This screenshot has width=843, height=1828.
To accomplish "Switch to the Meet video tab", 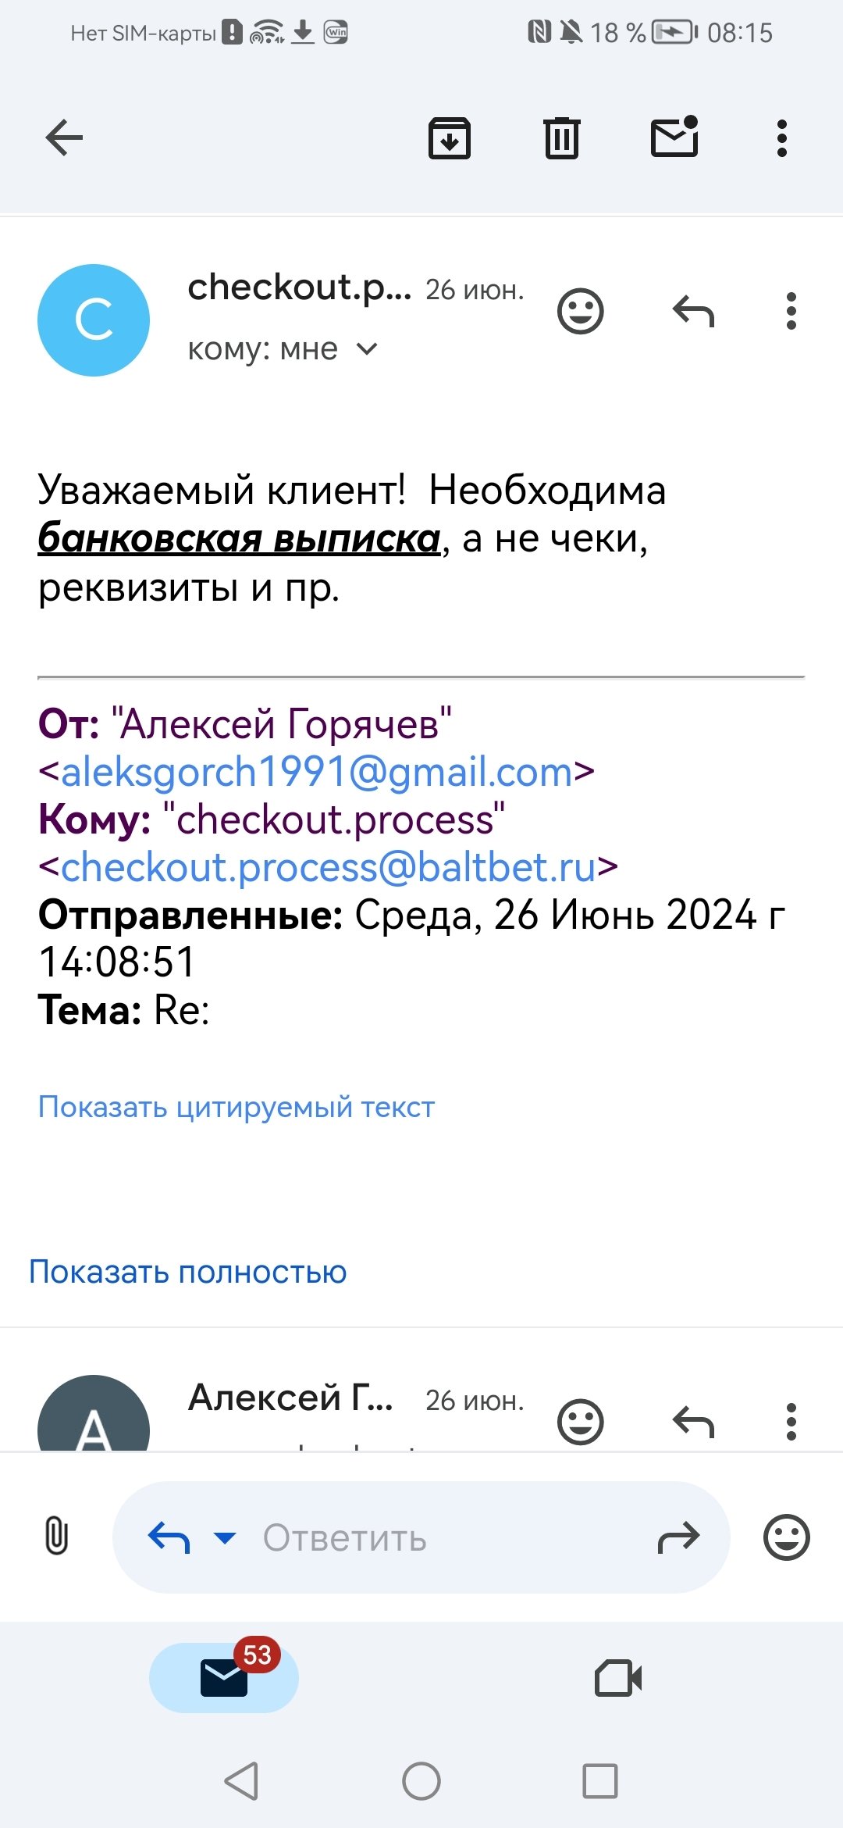I will (618, 1677).
